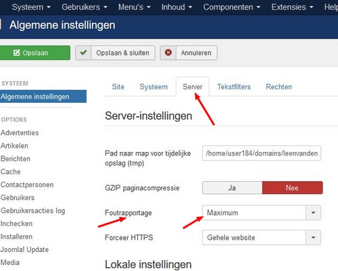Open the Systeem top menu

(x=31, y=7)
